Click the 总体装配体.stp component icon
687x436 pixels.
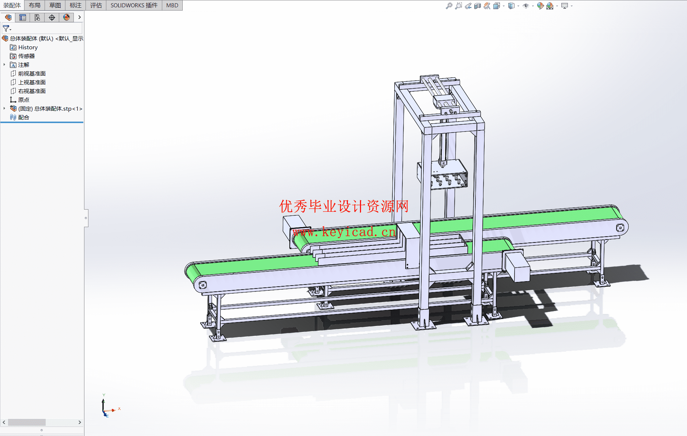pos(13,108)
